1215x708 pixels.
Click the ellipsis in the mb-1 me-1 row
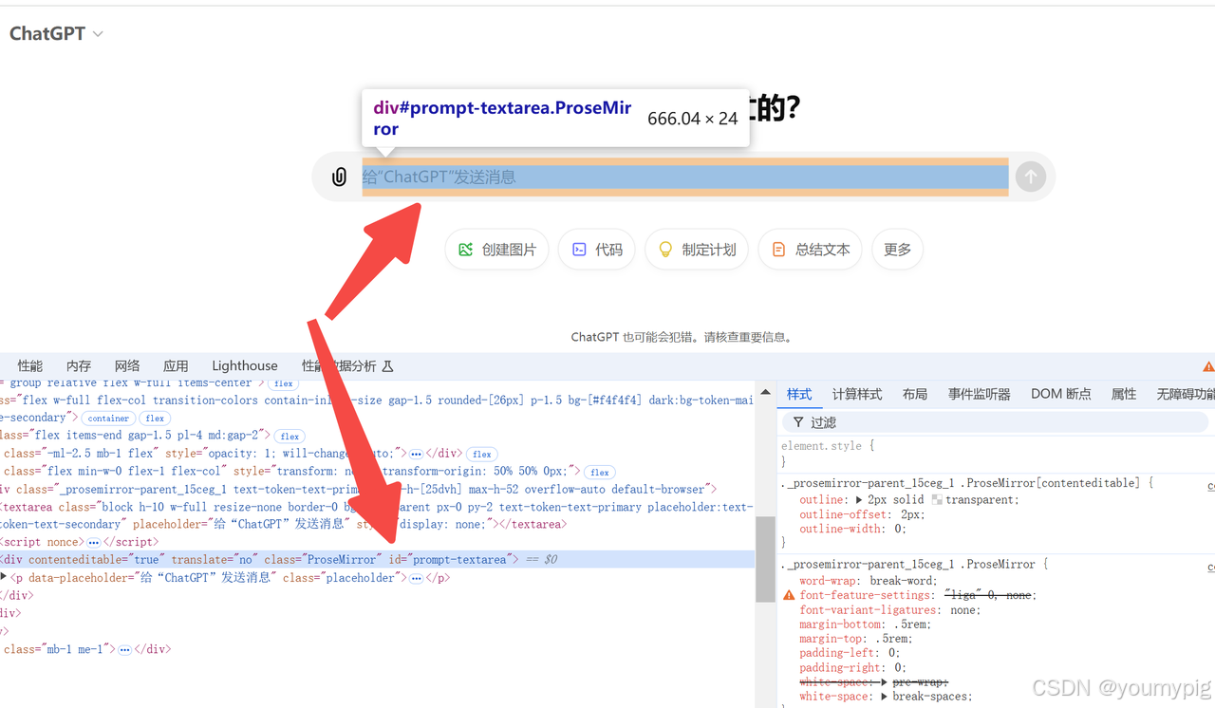coord(124,650)
